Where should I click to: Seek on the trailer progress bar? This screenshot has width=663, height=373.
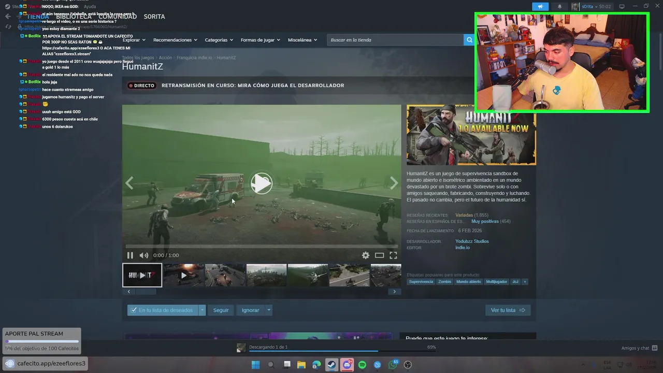click(x=262, y=247)
